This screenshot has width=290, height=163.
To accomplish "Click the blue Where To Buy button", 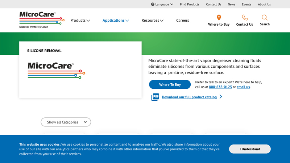I will point(170,84).
